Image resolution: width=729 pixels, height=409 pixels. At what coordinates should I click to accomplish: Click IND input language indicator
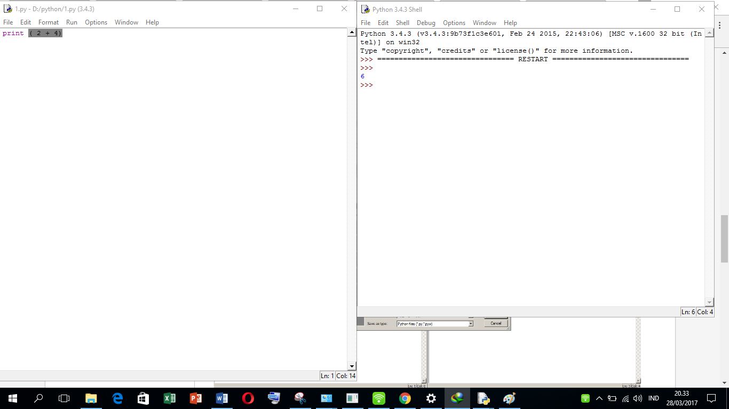point(653,398)
